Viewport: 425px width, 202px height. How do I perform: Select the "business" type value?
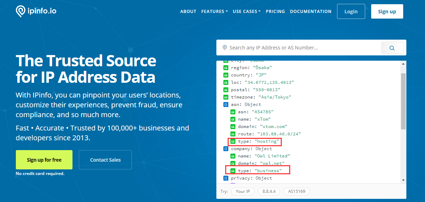pyautogui.click(x=268, y=171)
